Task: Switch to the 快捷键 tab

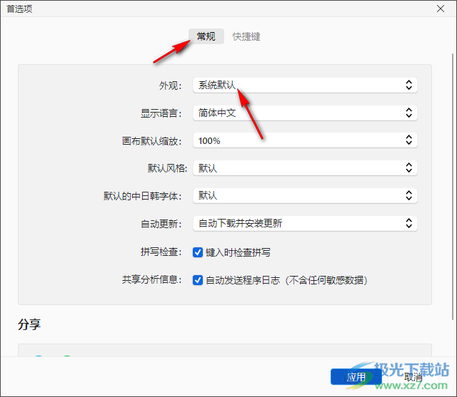Action: pyautogui.click(x=246, y=36)
